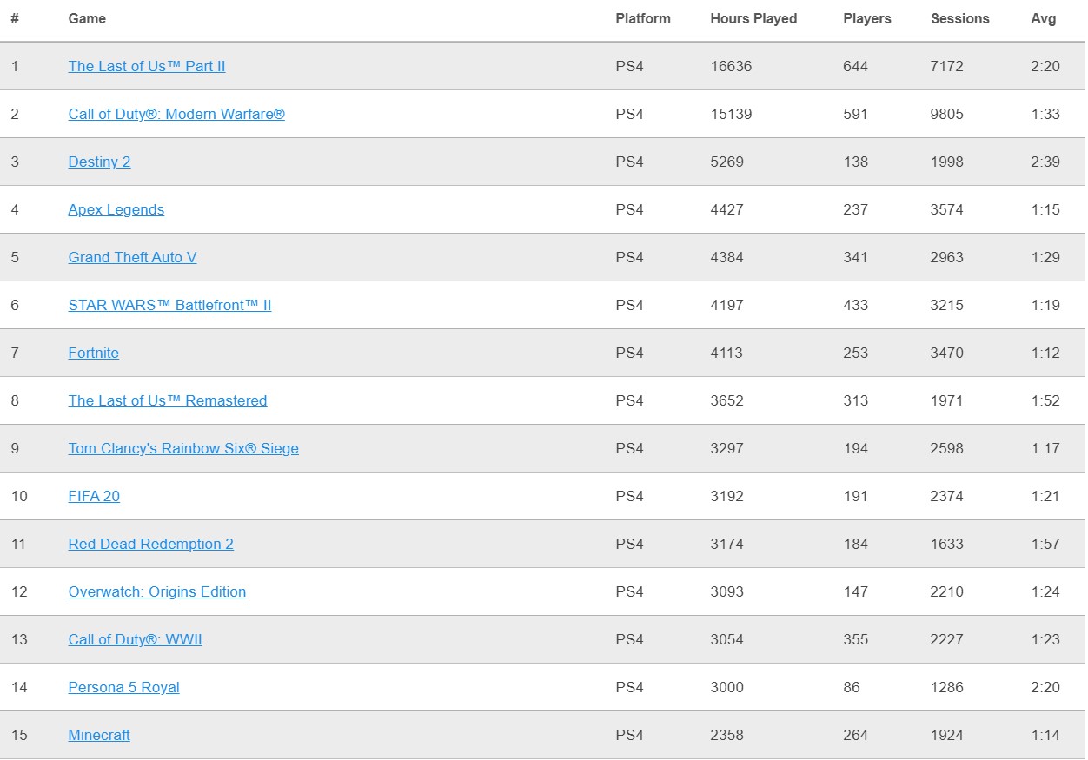Viewport: 1088px width, 760px height.
Task: Sort table by Hours Played column header
Action: [753, 18]
